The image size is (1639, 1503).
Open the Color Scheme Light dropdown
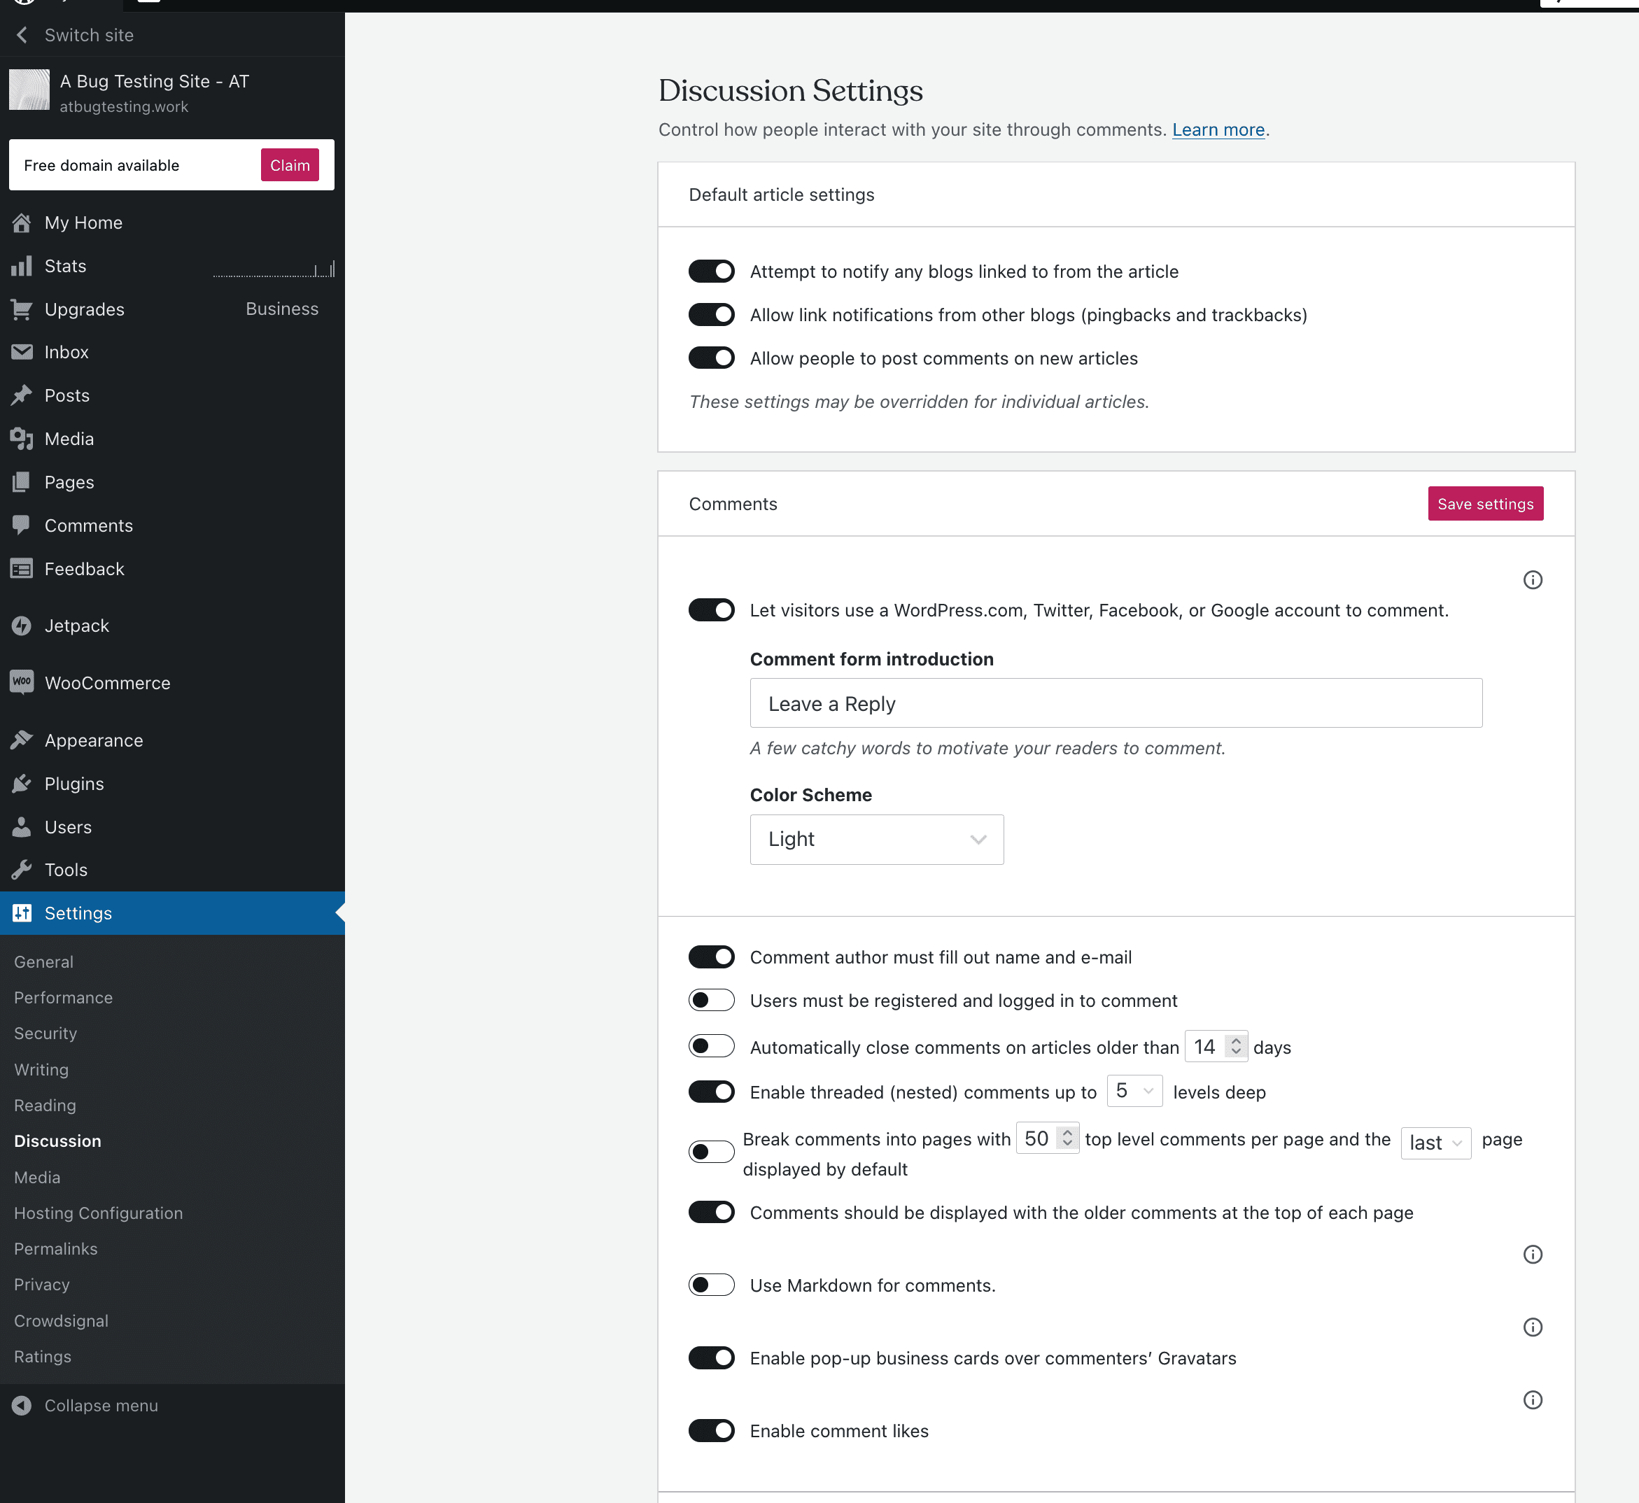click(876, 840)
